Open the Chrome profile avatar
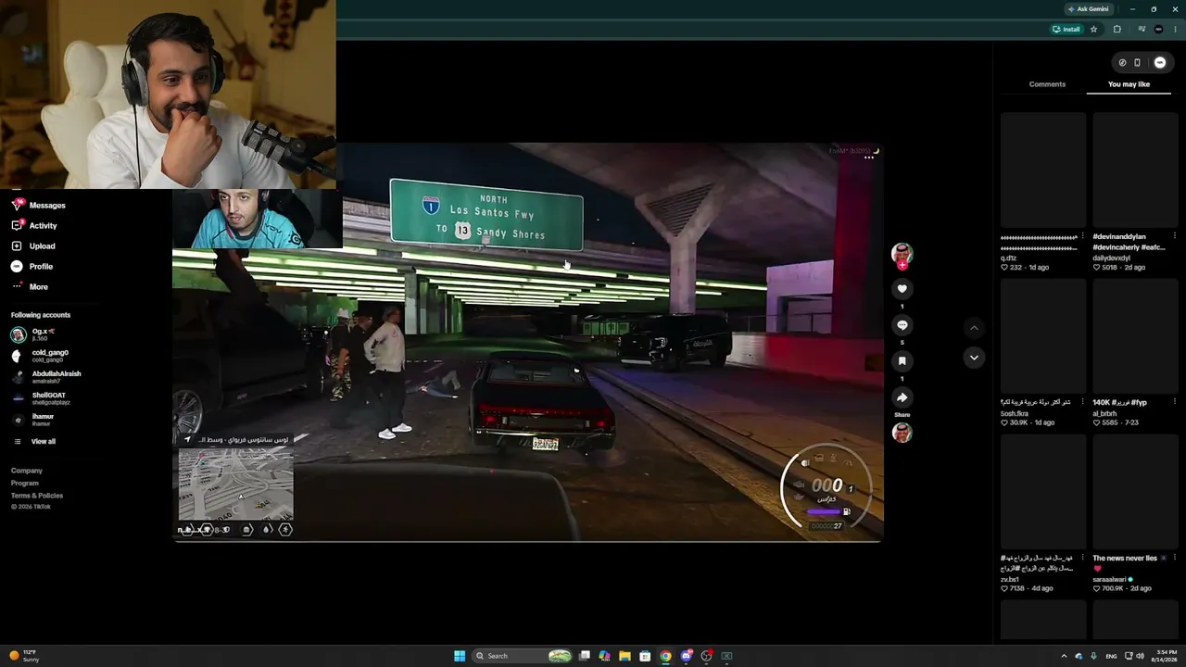Image resolution: width=1186 pixels, height=667 pixels. coord(1158,30)
